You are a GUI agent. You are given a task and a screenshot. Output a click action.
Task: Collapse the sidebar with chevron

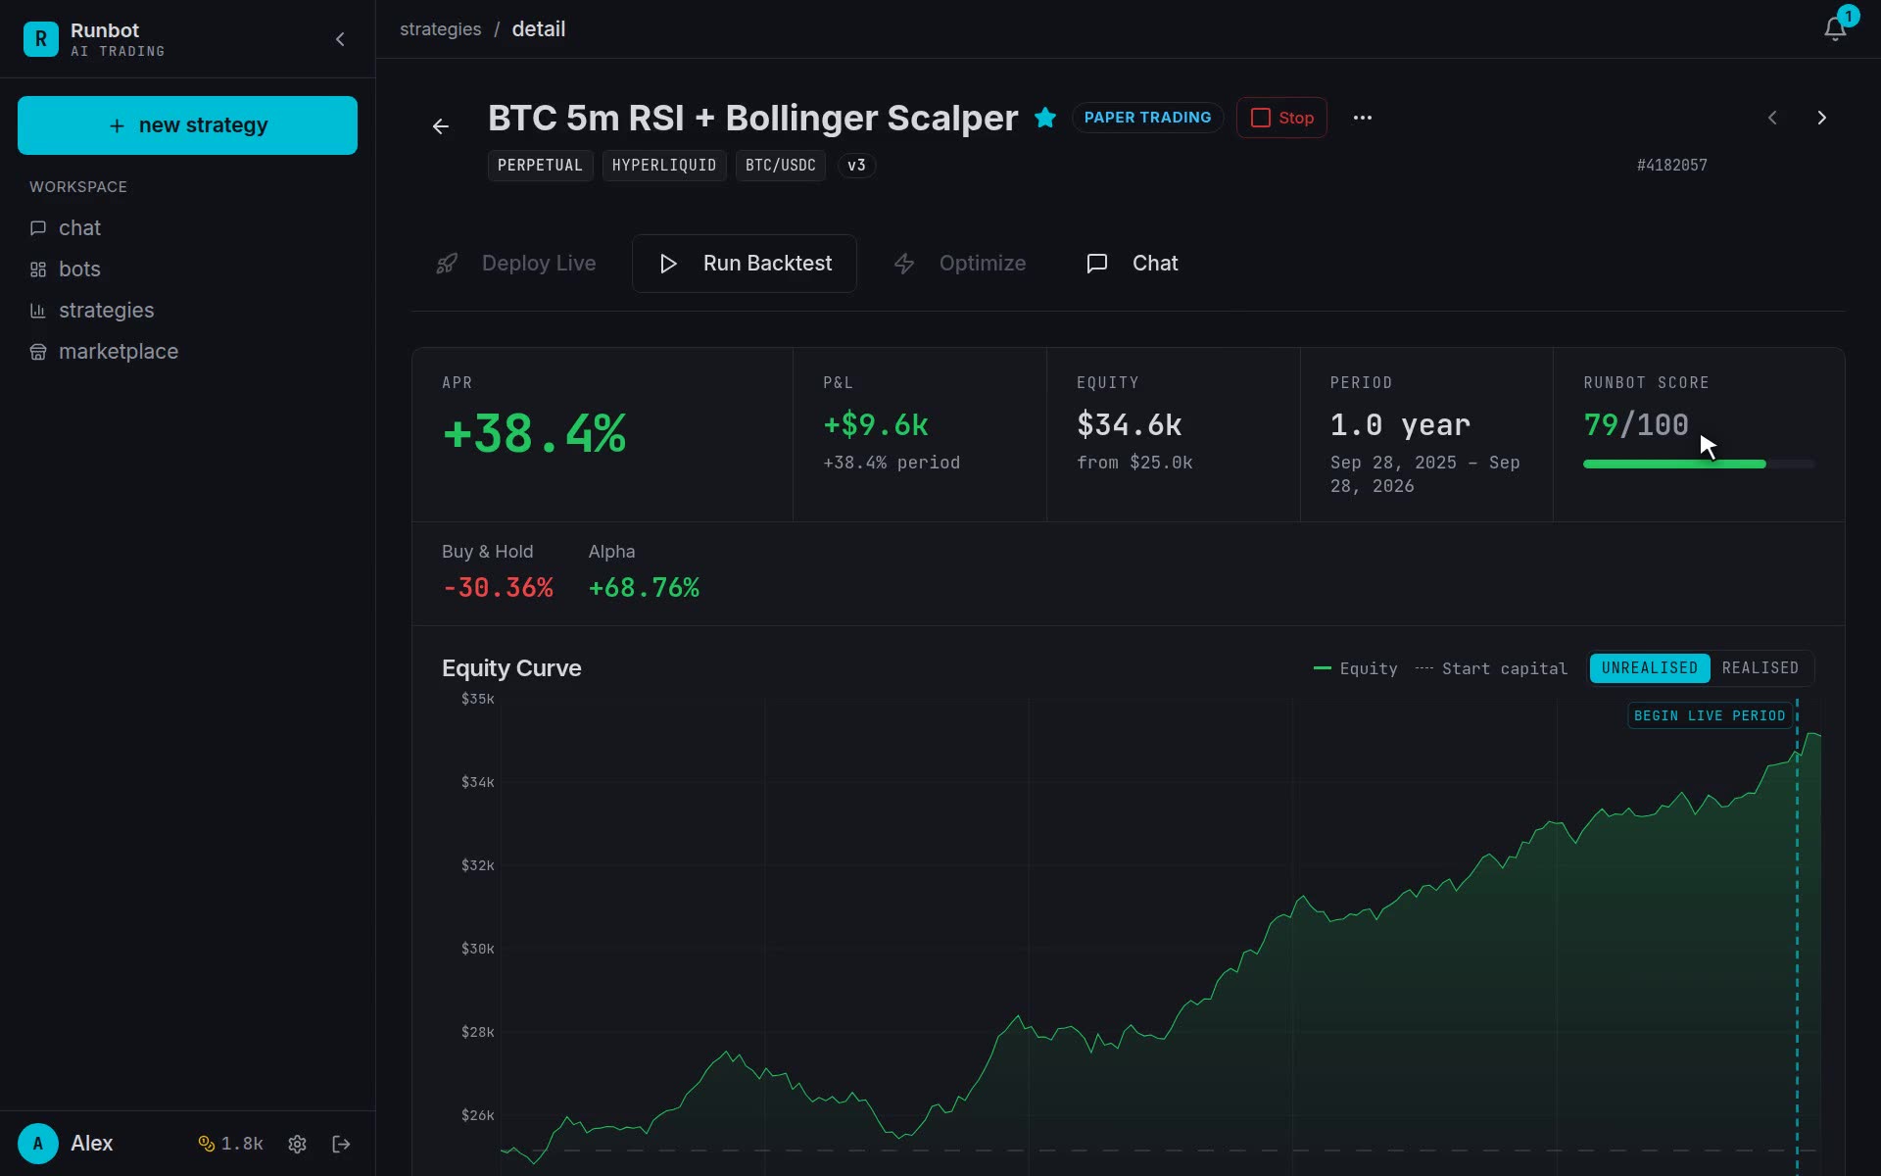click(340, 39)
